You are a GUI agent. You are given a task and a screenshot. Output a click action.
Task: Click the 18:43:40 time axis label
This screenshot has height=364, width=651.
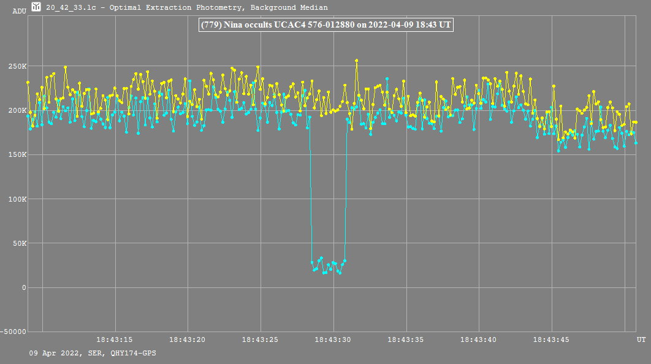[479, 339]
